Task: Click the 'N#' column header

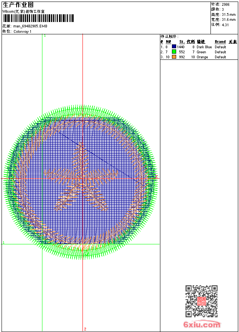Action: (168, 42)
